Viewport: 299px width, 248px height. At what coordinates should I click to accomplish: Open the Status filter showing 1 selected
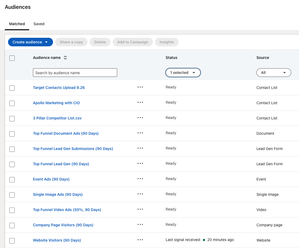pyautogui.click(x=183, y=73)
